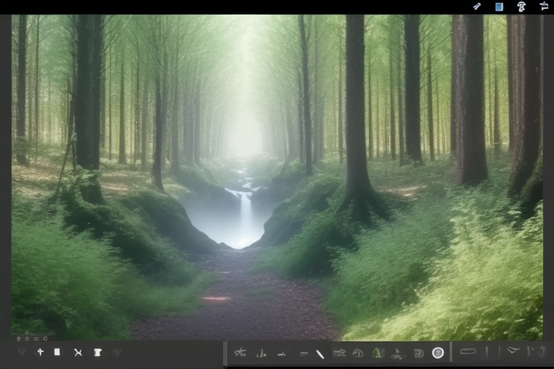Image resolution: width=554 pixels, height=369 pixels.
Task: Click the blue square icon in the top bar
Action: pyautogui.click(x=498, y=6)
